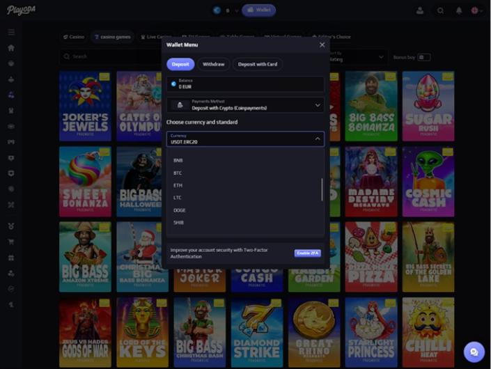The image size is (491, 369).
Task: Click the Enable 2FA button
Action: [x=307, y=253]
